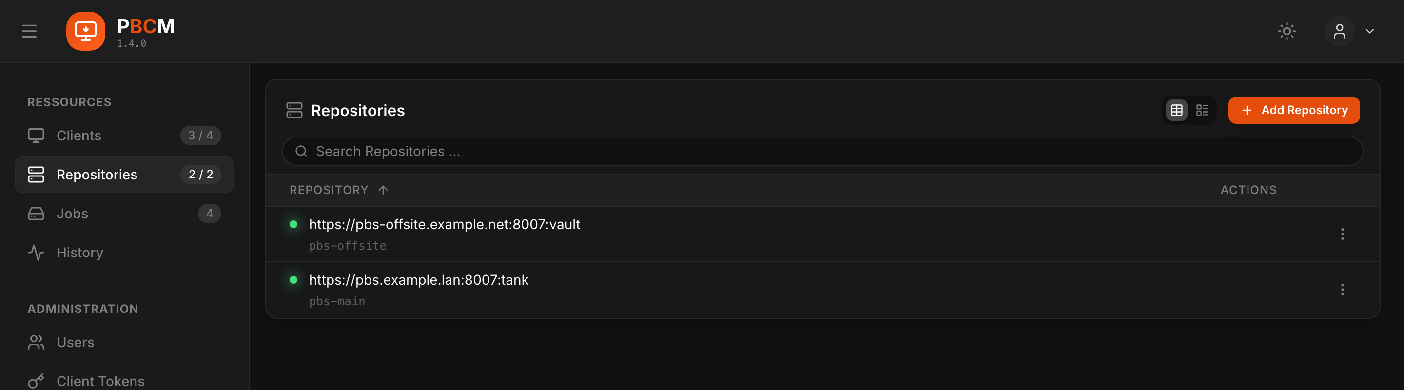The height and width of the screenshot is (390, 1404).
Task: Open the user account avatar menu
Action: [1339, 31]
